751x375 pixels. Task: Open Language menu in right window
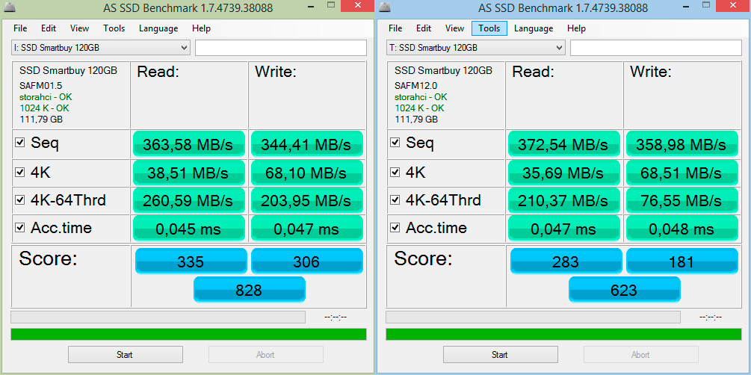534,28
